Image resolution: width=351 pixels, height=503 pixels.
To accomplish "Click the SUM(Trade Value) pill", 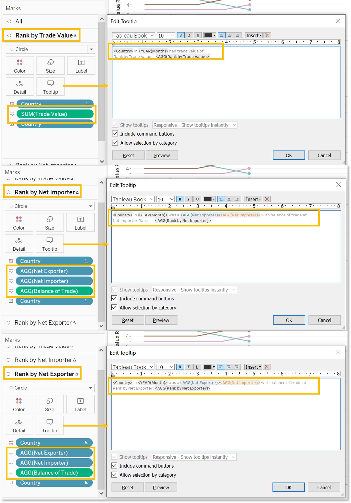I will 55,114.
